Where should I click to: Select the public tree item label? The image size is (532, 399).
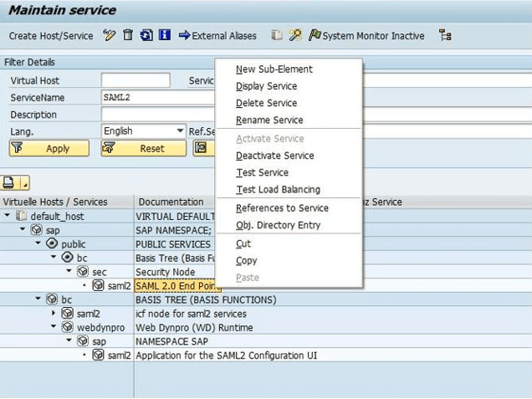[x=74, y=244]
